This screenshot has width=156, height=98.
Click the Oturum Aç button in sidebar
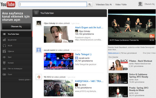pos(16,26)
